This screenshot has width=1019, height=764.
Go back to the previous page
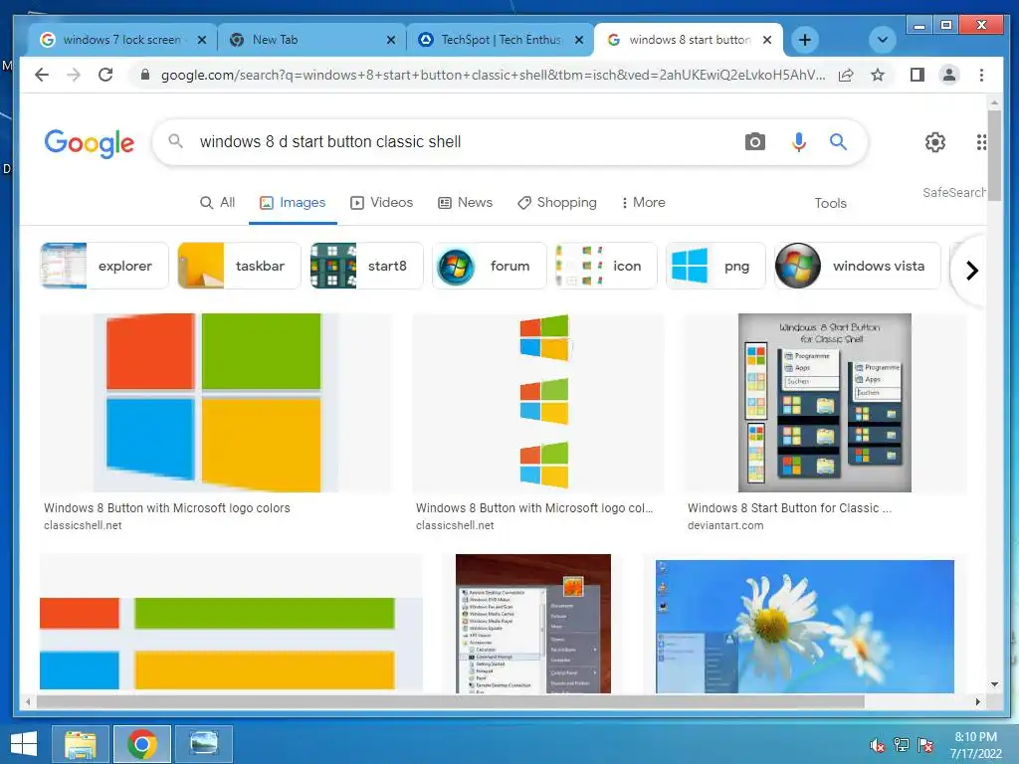point(42,75)
